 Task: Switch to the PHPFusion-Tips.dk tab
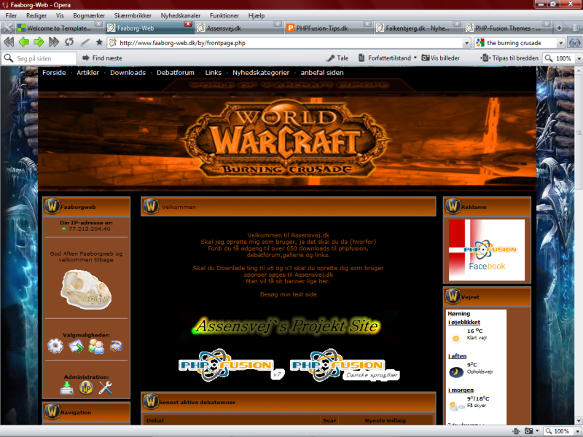[x=329, y=28]
